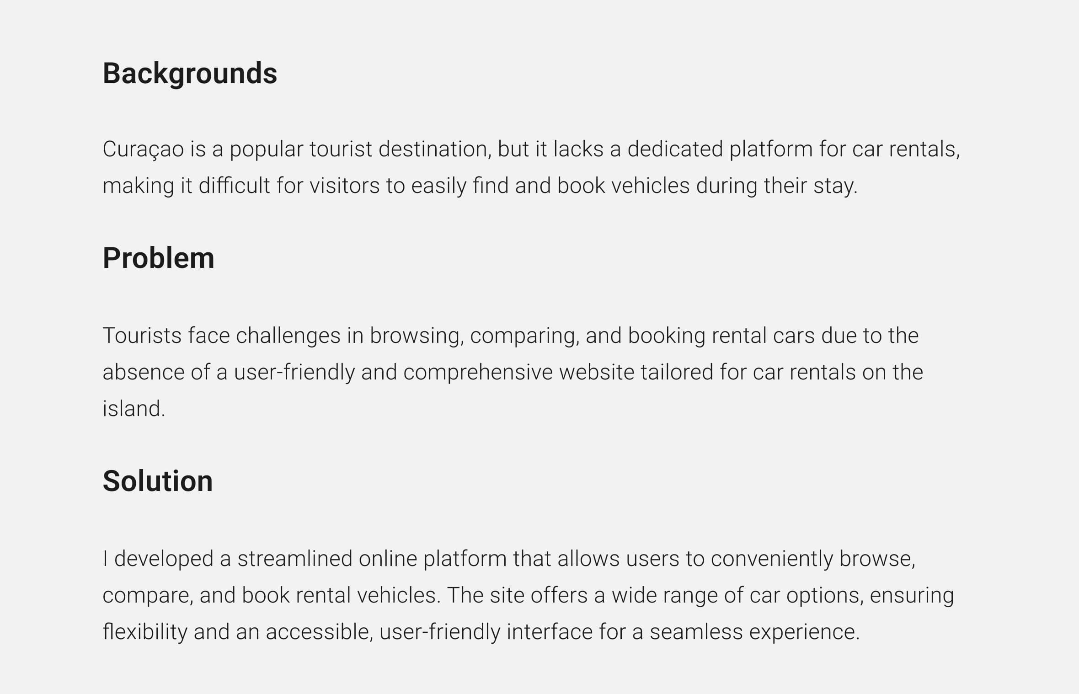Click the word 'user-friendly' in Problem paragraph
Image resolution: width=1079 pixels, height=694 pixels.
pos(294,373)
